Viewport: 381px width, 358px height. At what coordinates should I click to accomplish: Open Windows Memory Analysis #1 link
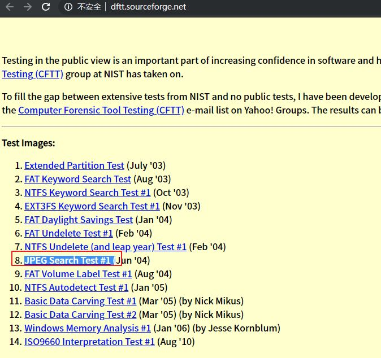(x=88, y=328)
